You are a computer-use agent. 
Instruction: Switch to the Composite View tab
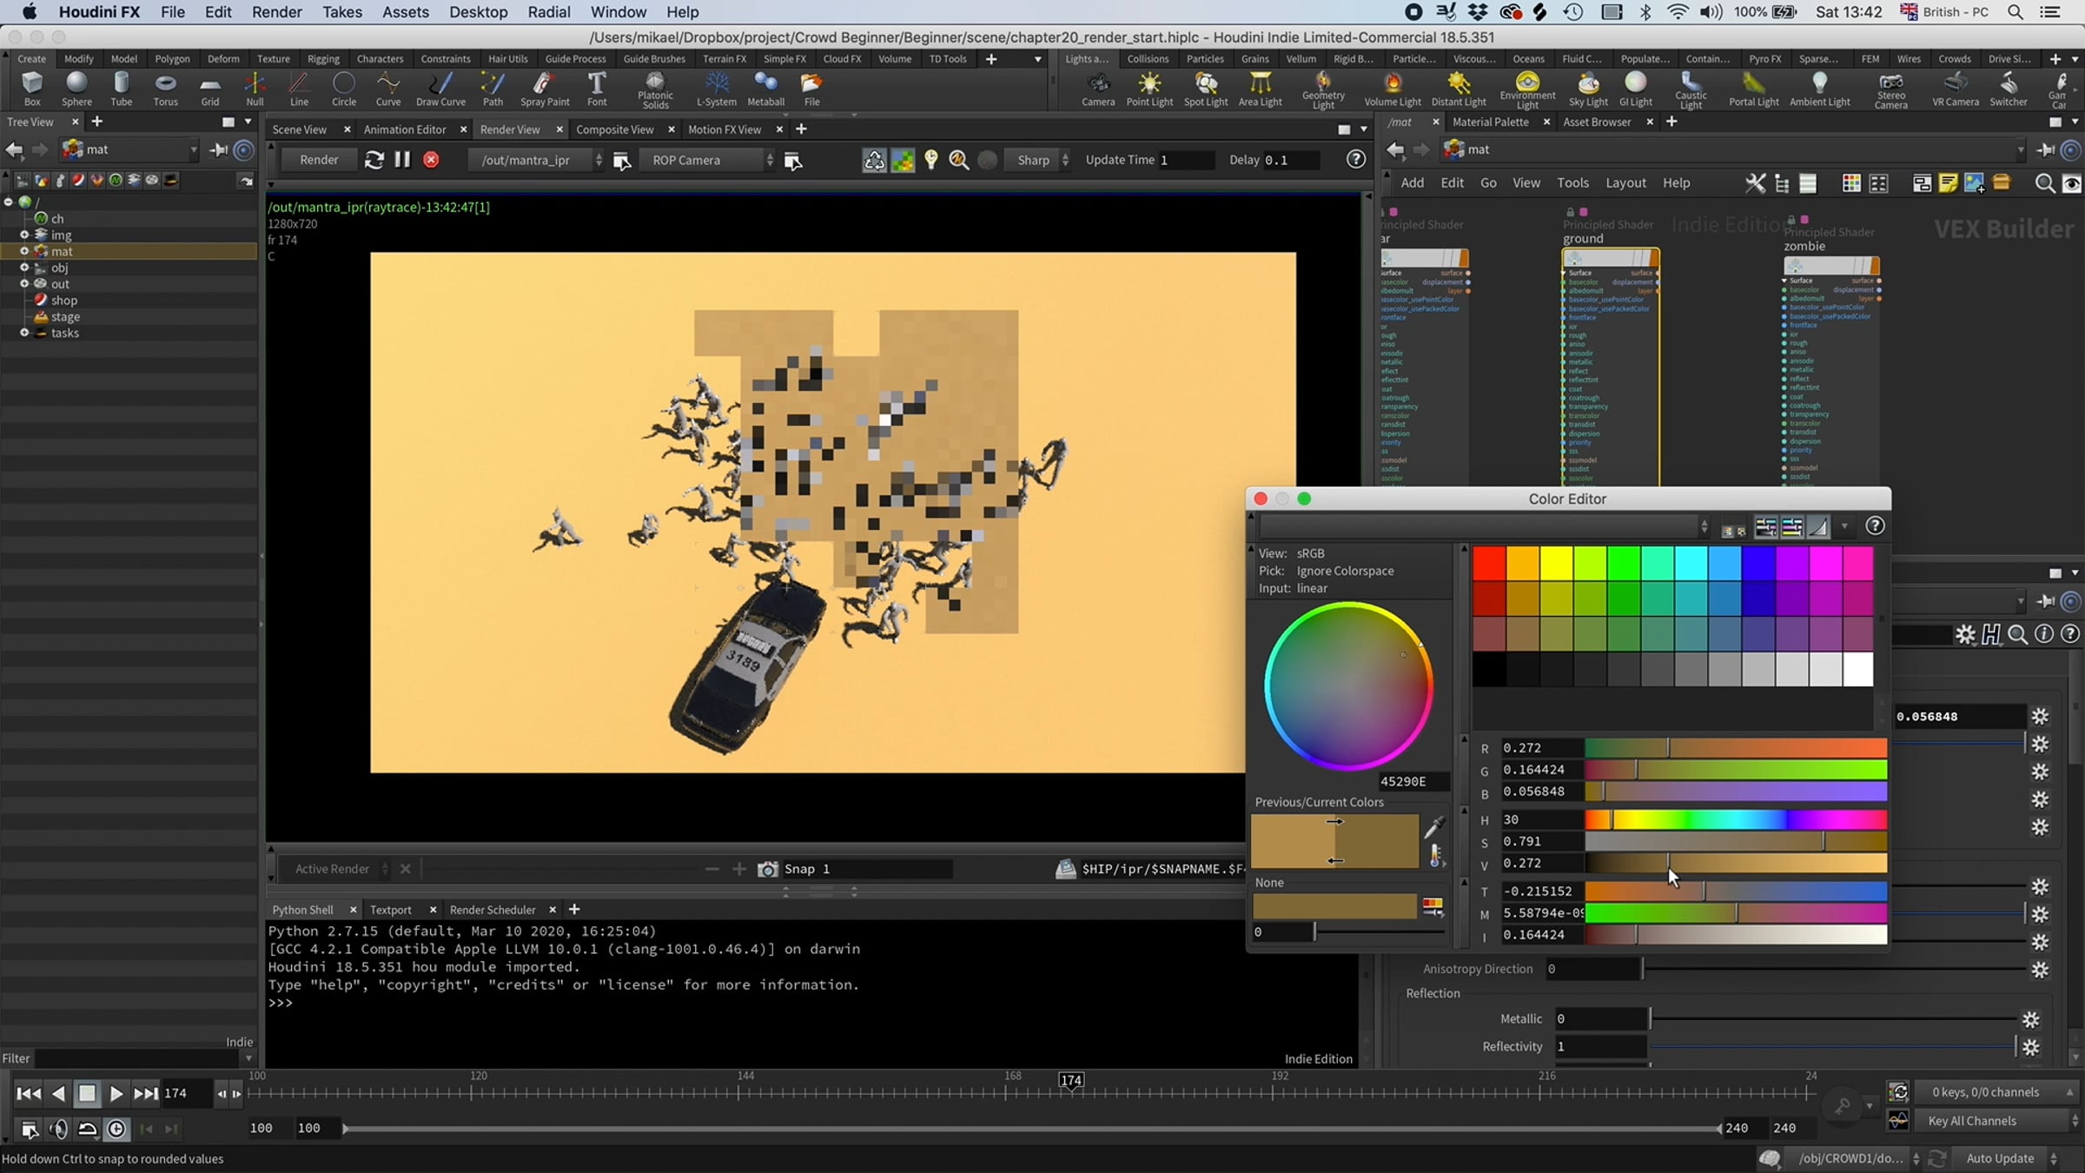tap(614, 129)
